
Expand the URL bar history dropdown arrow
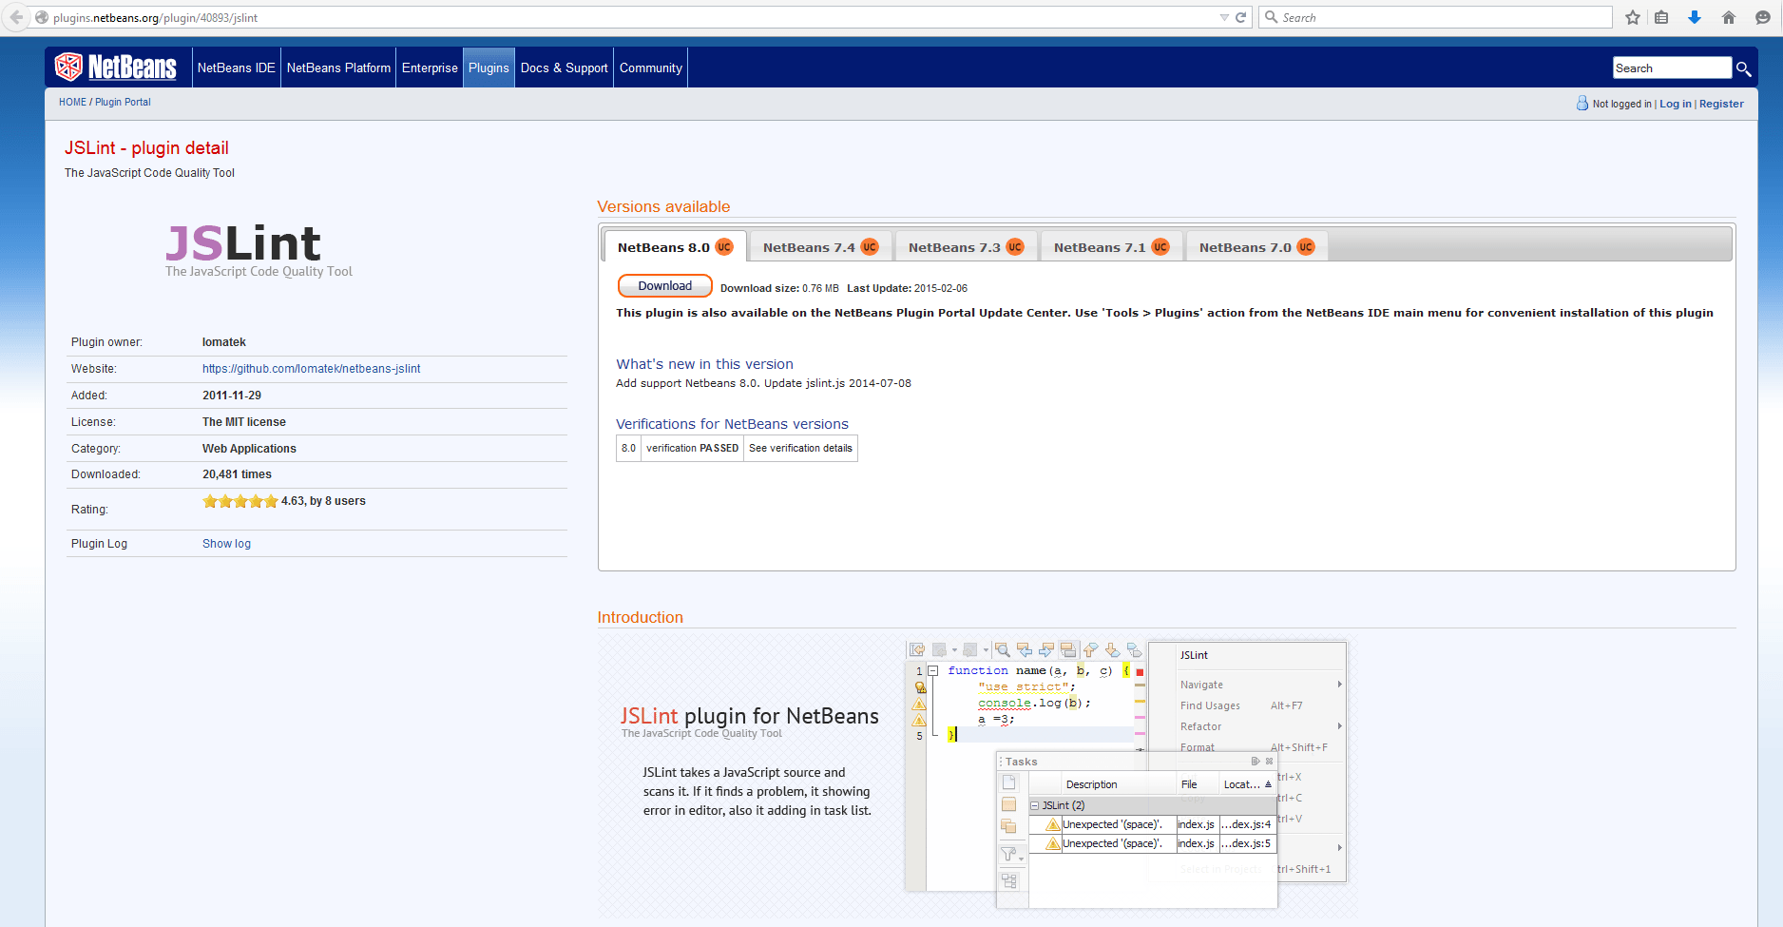(x=1224, y=17)
